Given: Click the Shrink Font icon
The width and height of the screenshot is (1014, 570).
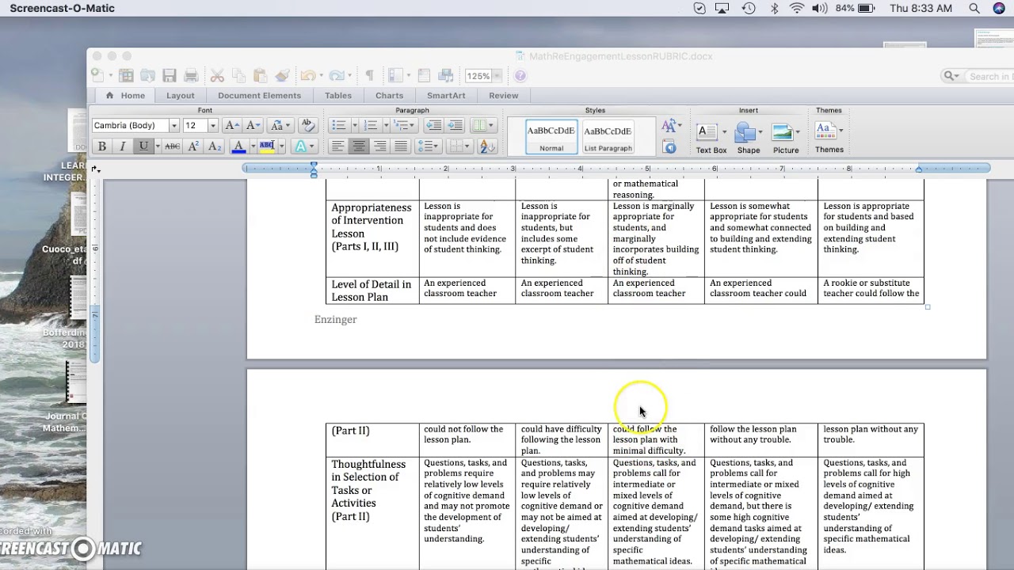Looking at the screenshot, I should (253, 125).
